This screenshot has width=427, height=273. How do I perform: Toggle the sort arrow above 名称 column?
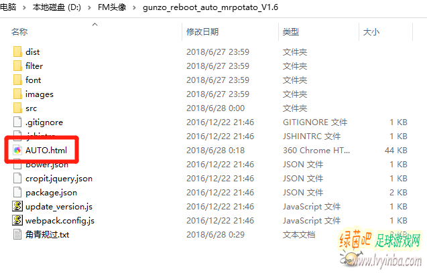[95, 25]
